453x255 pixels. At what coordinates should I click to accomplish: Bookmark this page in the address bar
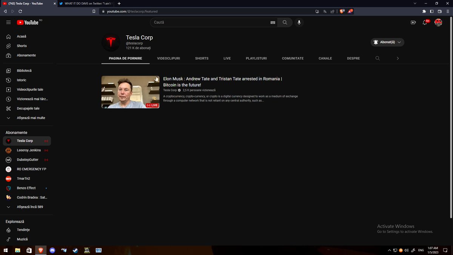point(94,11)
